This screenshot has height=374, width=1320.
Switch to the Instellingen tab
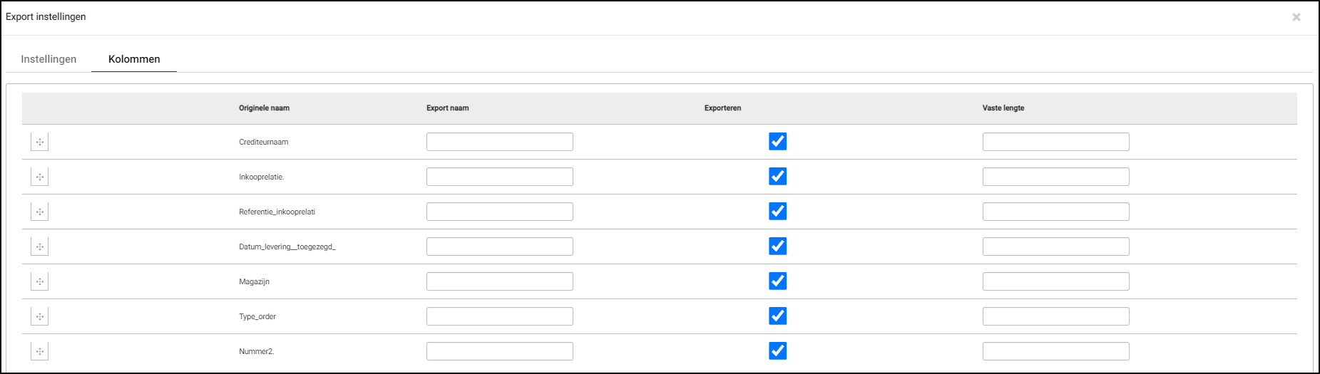[x=48, y=59]
